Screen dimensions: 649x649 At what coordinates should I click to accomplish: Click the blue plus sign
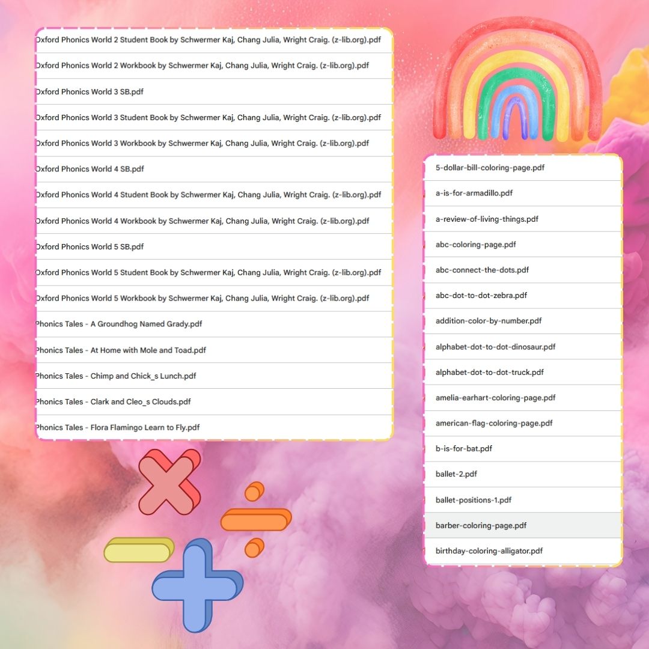coord(196,585)
